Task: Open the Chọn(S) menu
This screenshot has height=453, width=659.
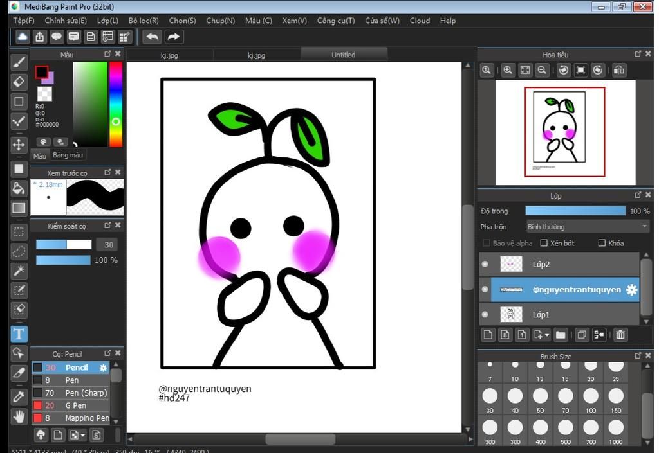Action: (182, 21)
